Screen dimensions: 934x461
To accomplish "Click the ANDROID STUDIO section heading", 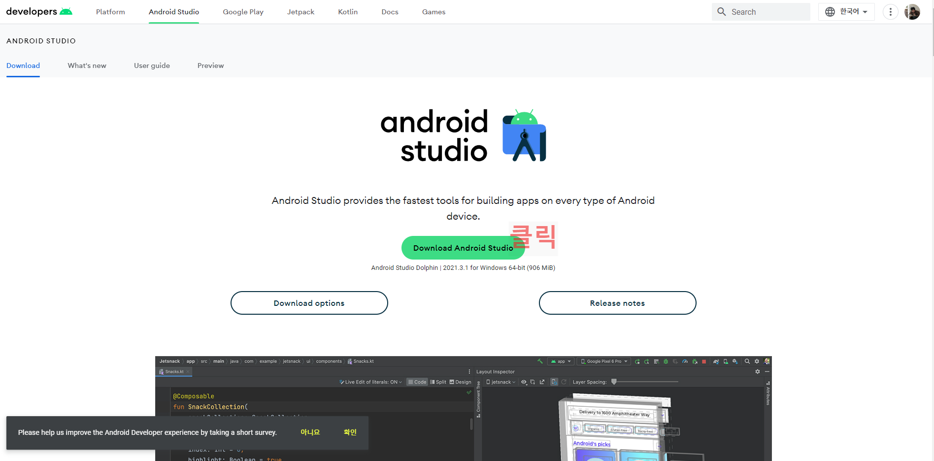I will [41, 41].
